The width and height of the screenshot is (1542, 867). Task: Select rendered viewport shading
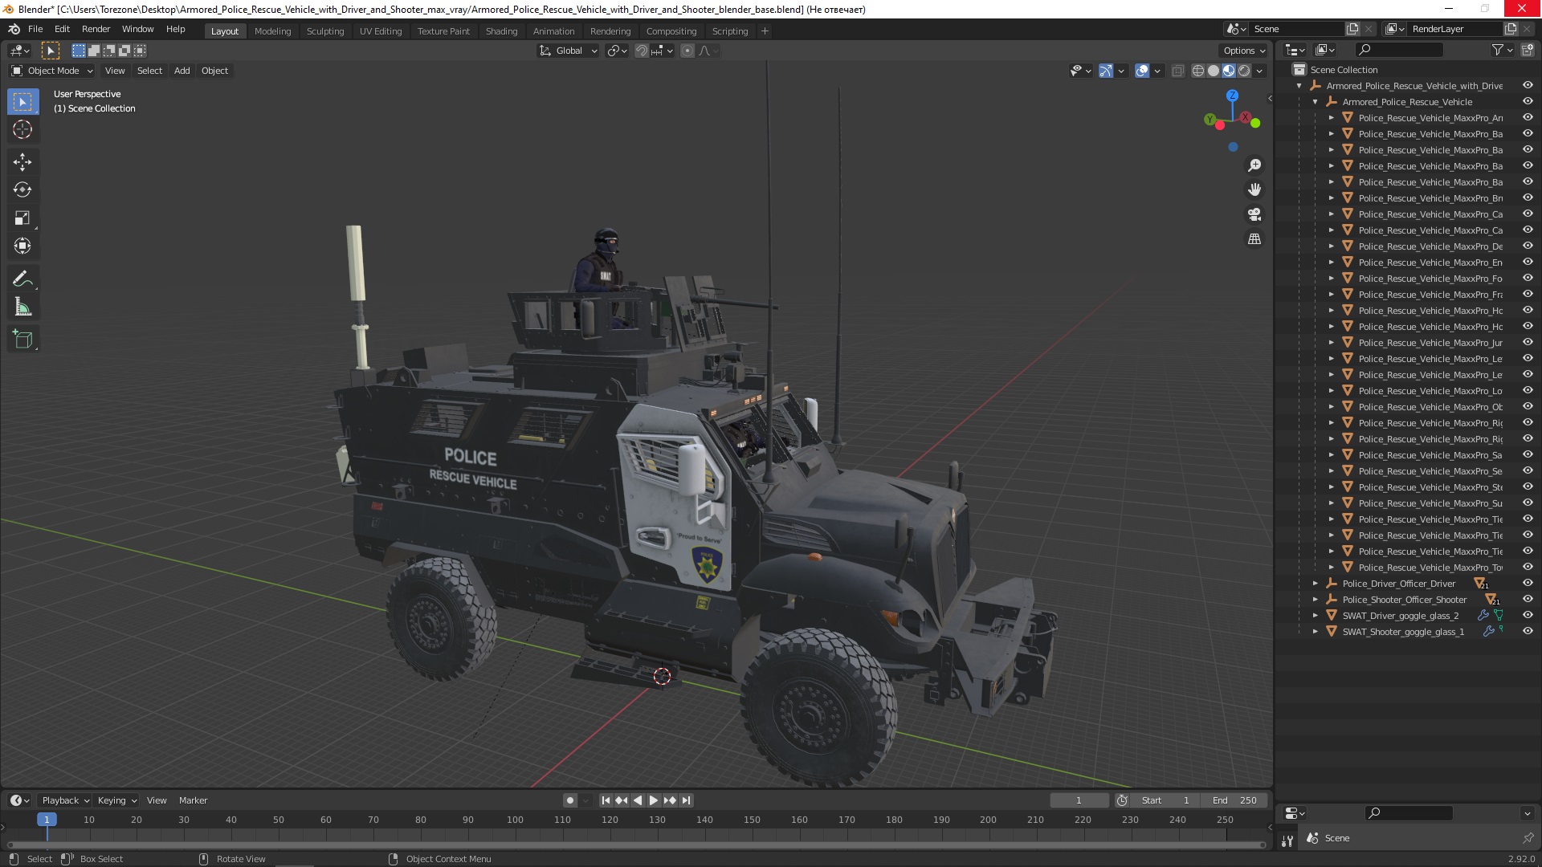coord(1244,71)
